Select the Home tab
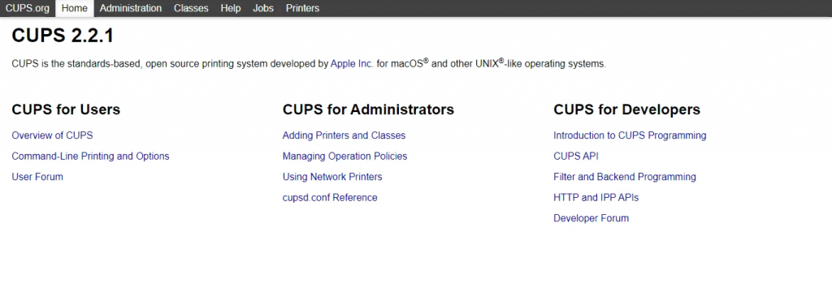The height and width of the screenshot is (305, 832). click(74, 8)
